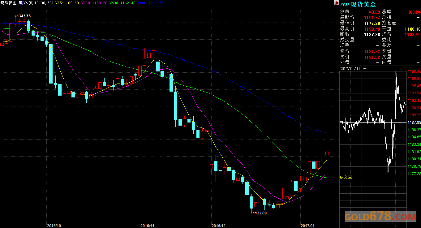Click the 涨跌 change value 3.89
The height and width of the screenshot is (228, 421).
(x=374, y=12)
